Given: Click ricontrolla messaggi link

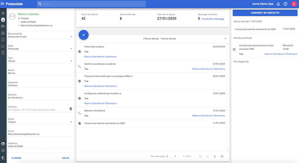Looking at the screenshot, I should tap(213, 19).
